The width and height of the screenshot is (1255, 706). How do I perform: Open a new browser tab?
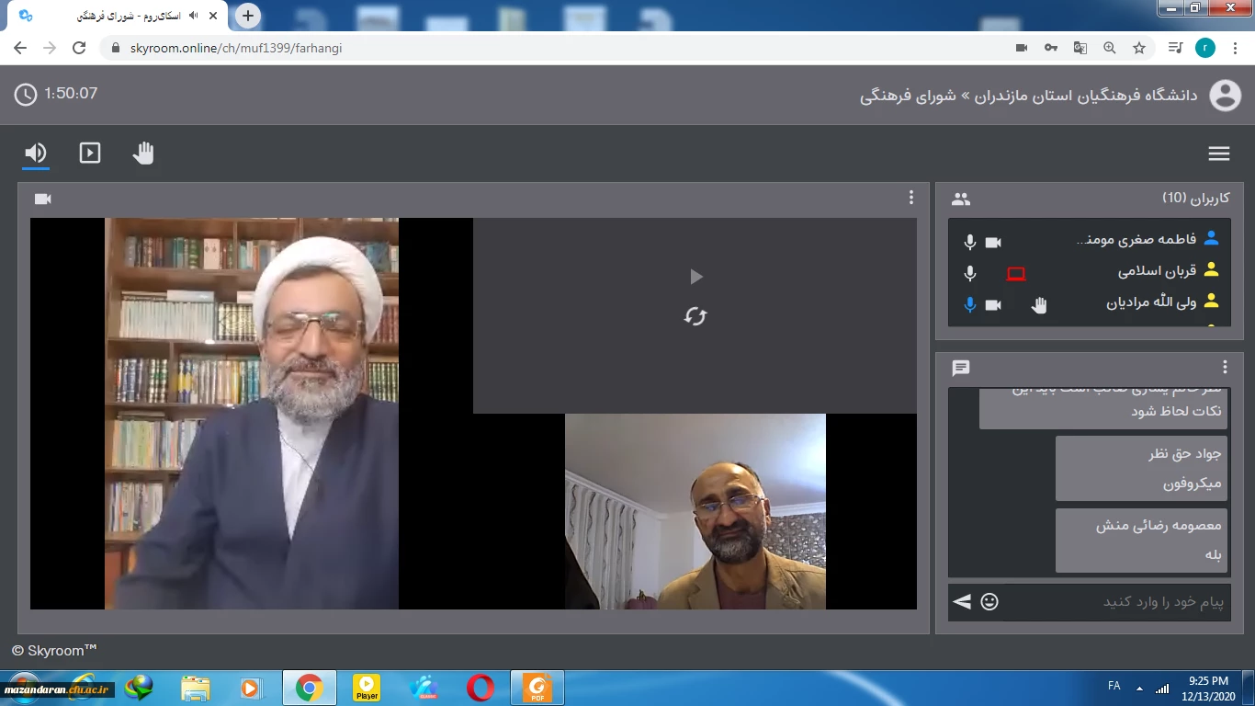[x=248, y=16]
